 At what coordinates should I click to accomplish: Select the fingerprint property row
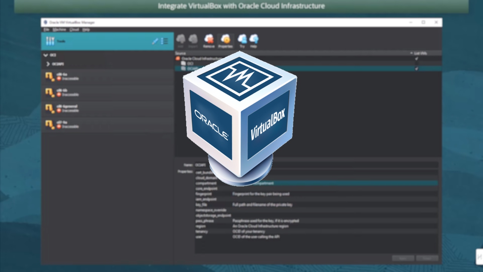pyautogui.click(x=316, y=194)
